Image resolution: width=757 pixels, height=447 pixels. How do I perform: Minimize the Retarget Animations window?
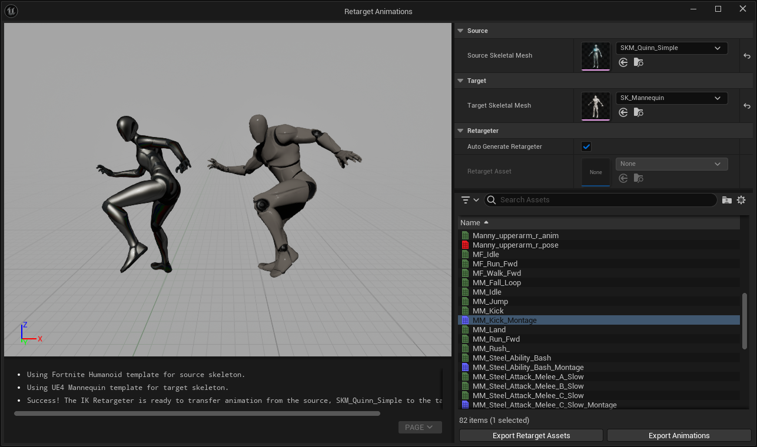tap(693, 9)
